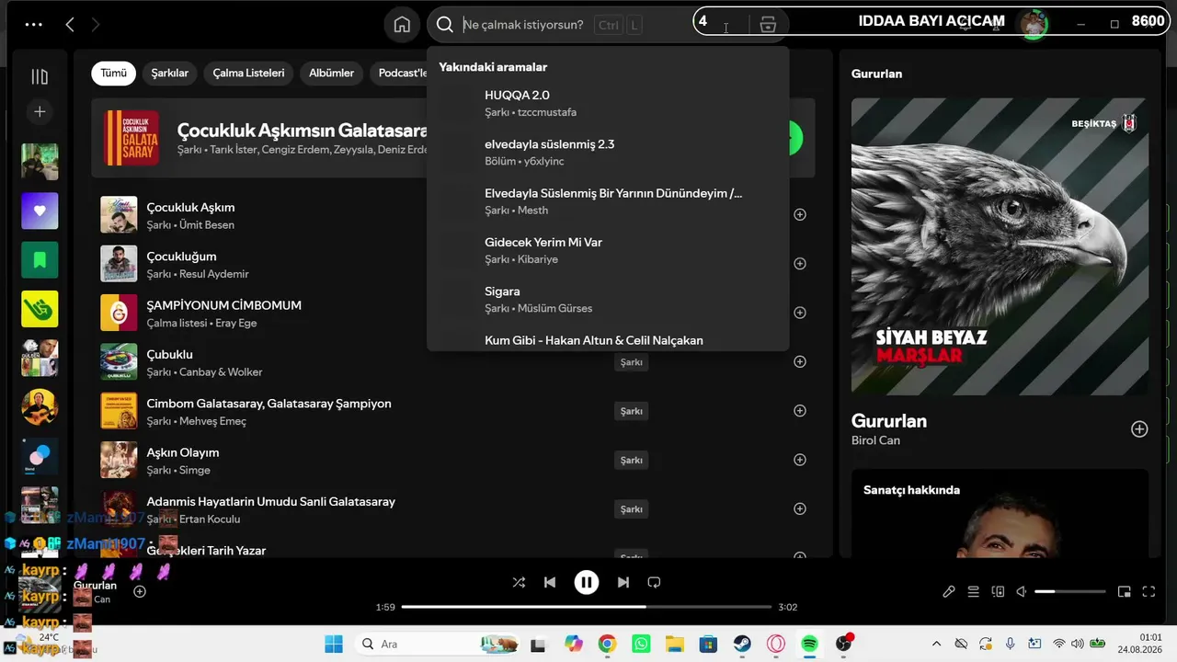The width and height of the screenshot is (1177, 662).
Task: Toggle shuffle playback
Action: click(519, 582)
